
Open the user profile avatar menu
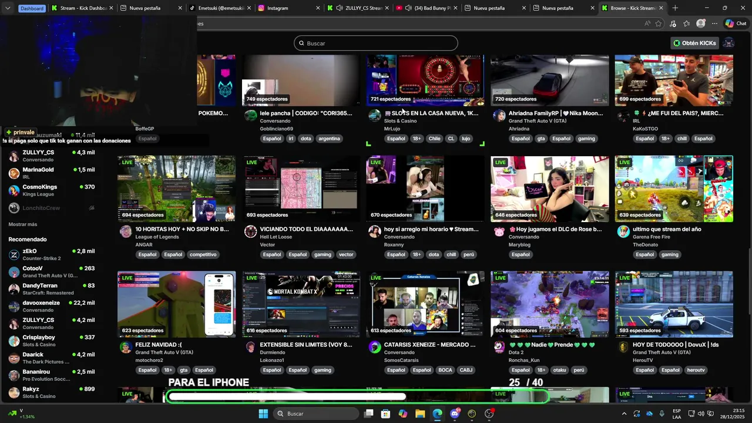(x=728, y=43)
